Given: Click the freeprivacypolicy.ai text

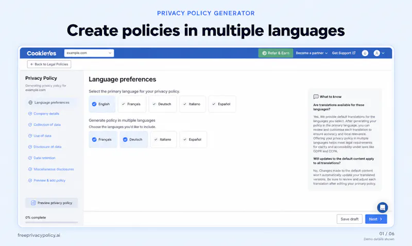Looking at the screenshot, I should [39, 235].
